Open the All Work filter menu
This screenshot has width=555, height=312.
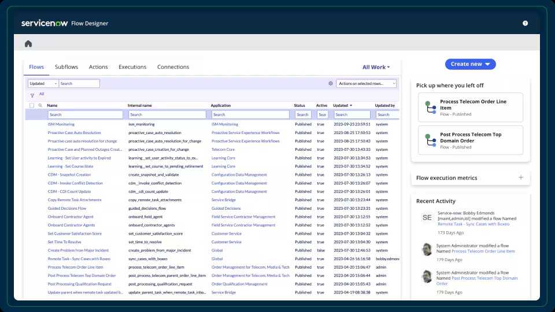click(x=376, y=68)
